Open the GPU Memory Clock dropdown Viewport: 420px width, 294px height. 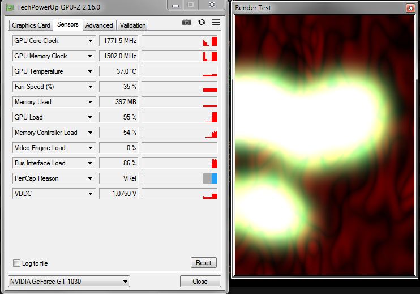click(90, 56)
